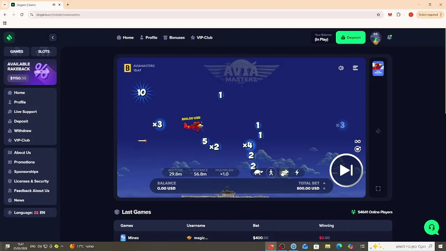
Task: Click the address bar URL
Action: click(x=58, y=15)
